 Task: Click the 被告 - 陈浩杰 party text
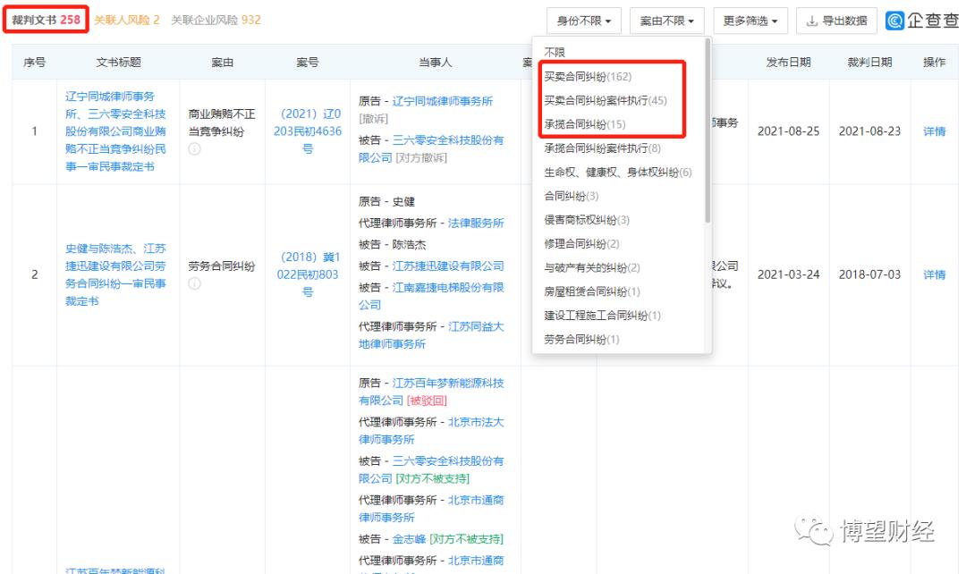(x=393, y=244)
